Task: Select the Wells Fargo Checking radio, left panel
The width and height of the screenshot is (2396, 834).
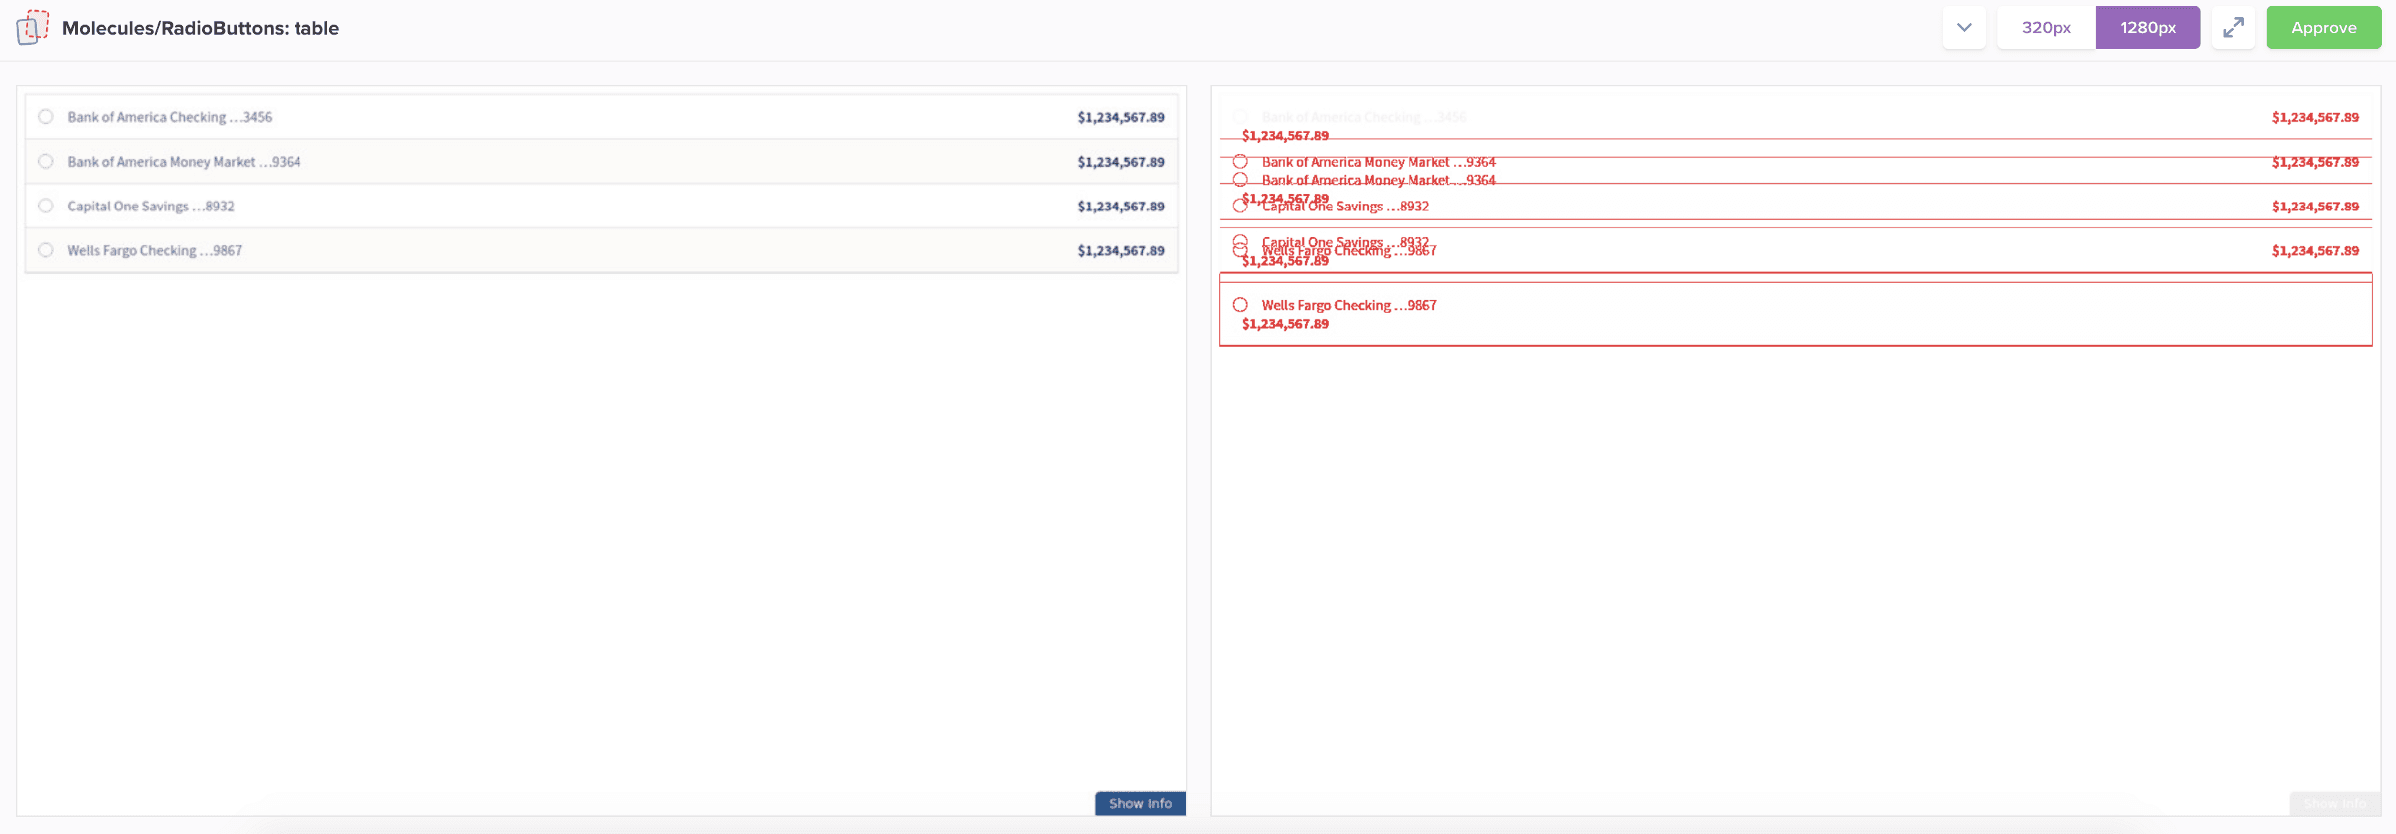Action: tap(46, 250)
